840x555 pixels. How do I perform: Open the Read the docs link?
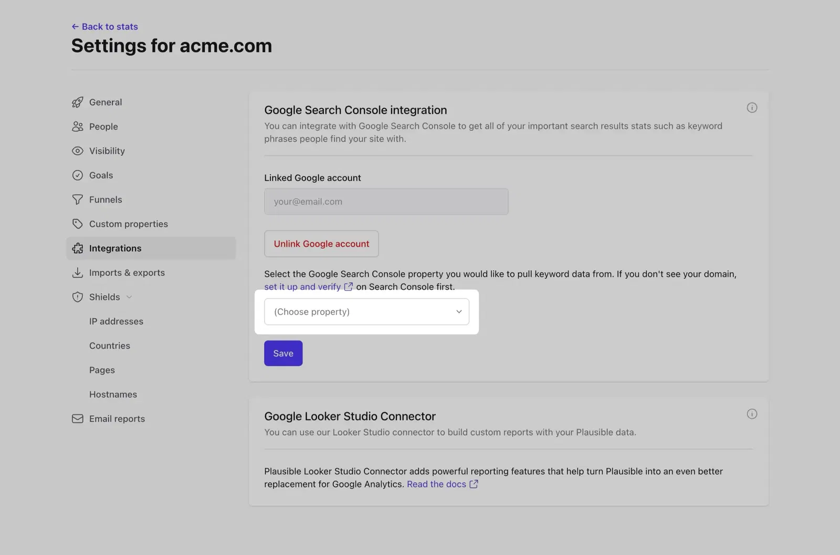pos(436,484)
